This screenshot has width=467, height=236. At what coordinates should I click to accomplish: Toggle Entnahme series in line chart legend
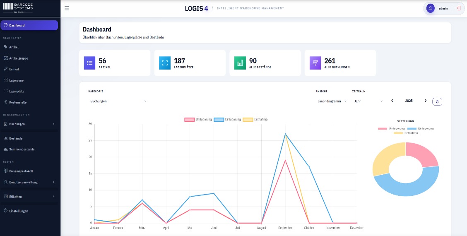click(x=255, y=120)
